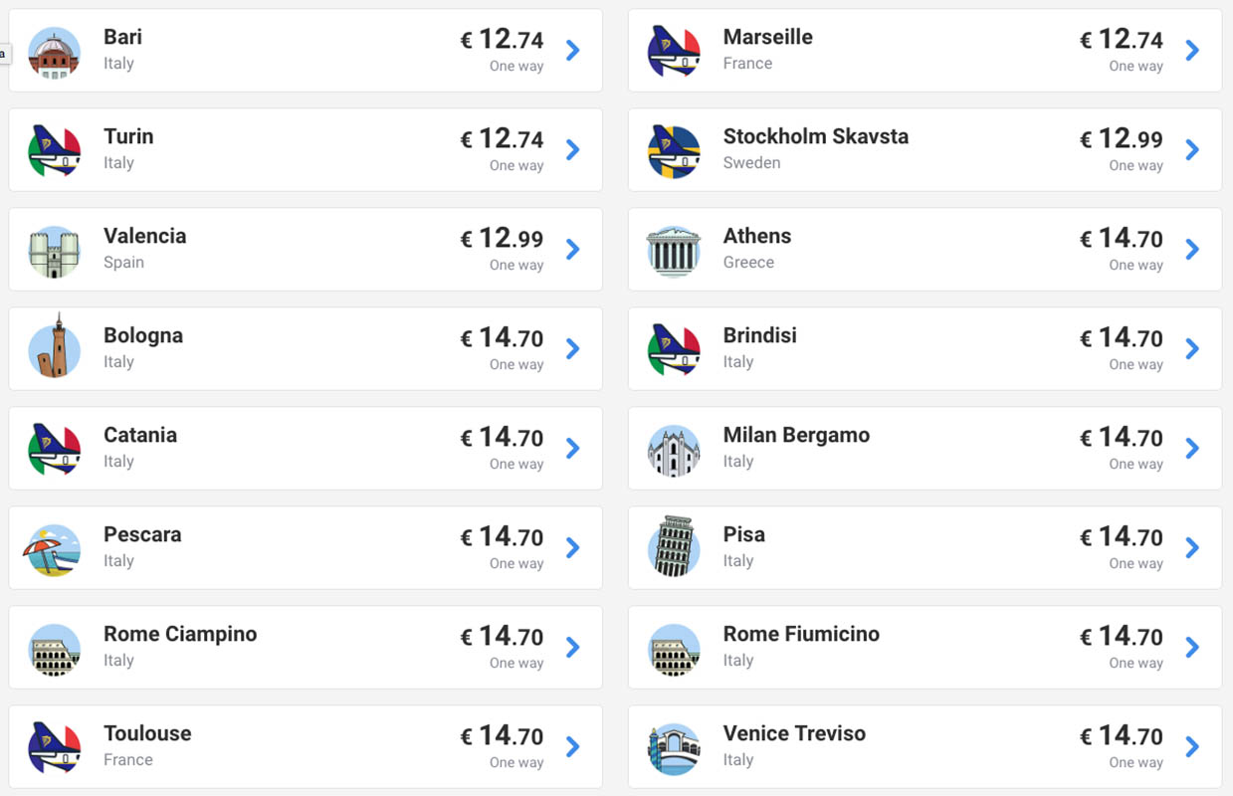Click the Athens Parthenon temple icon

pos(674,251)
